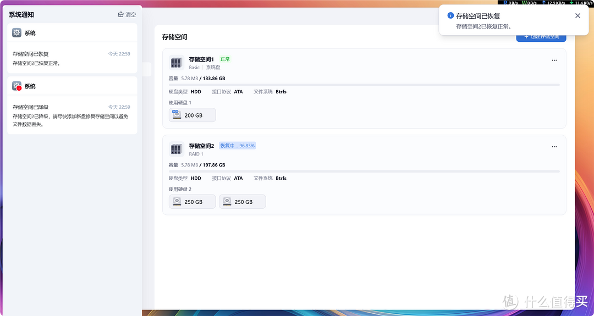Click the blue info icon in the toast
Viewport: 594px width, 316px height.
[451, 16]
